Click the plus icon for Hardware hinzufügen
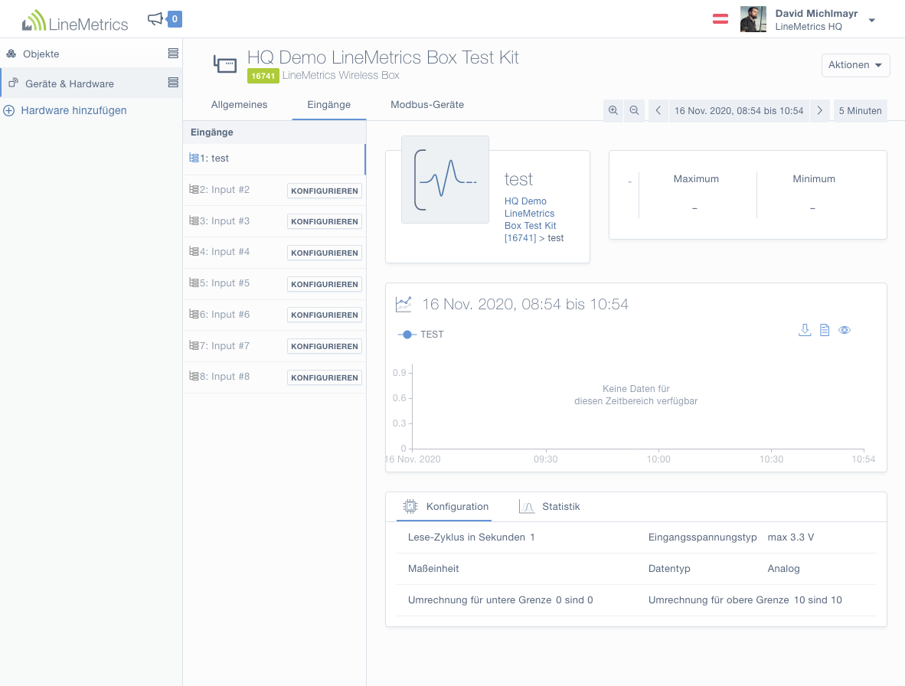 (x=9, y=111)
